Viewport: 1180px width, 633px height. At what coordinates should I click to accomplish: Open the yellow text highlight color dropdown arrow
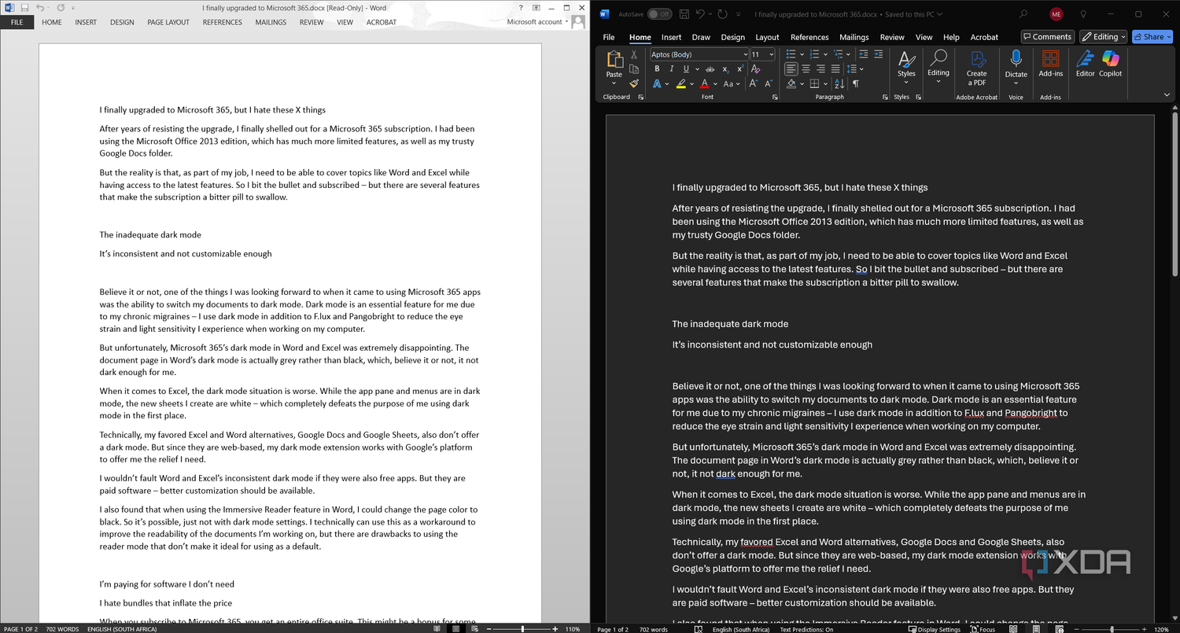pyautogui.click(x=692, y=84)
